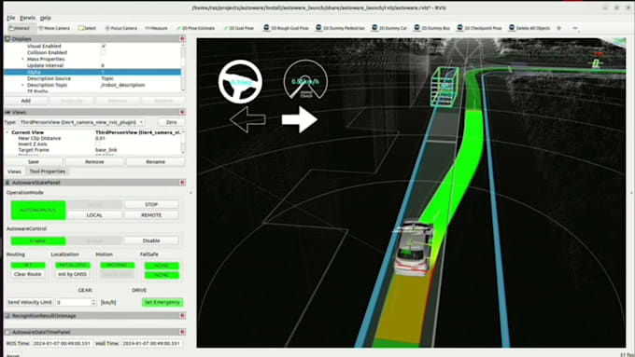Click the speedometer overlay gauge
Viewport: 635px width, 357px height.
point(305,79)
